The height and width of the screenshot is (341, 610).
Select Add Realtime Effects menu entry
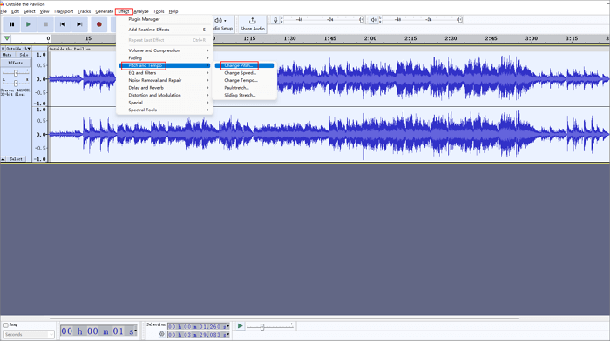tap(165, 30)
